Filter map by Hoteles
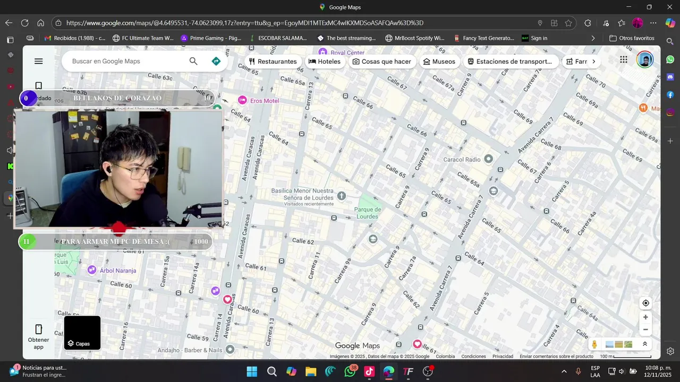 coord(325,62)
